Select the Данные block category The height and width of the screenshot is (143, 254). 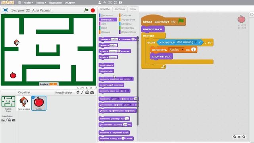pos(106,32)
